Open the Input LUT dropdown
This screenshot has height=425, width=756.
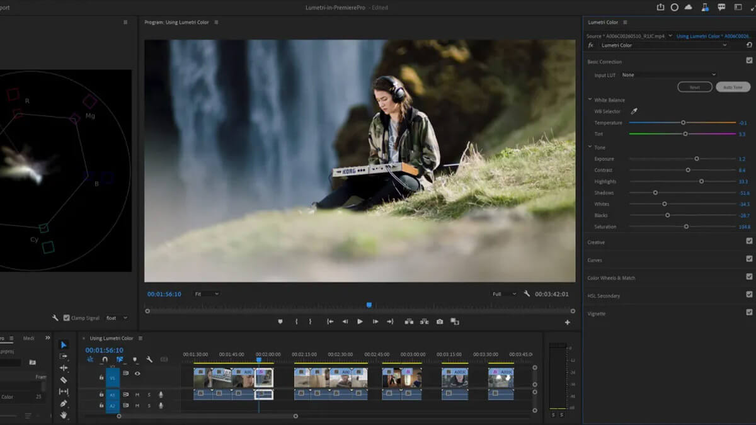(x=668, y=75)
